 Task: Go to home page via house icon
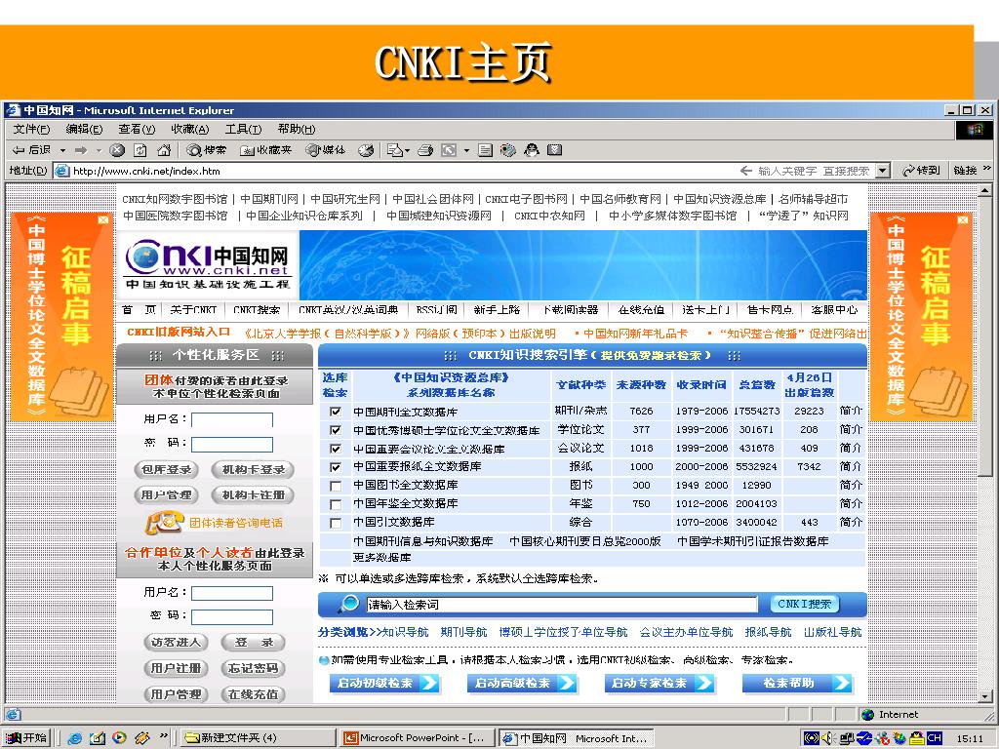(x=164, y=150)
